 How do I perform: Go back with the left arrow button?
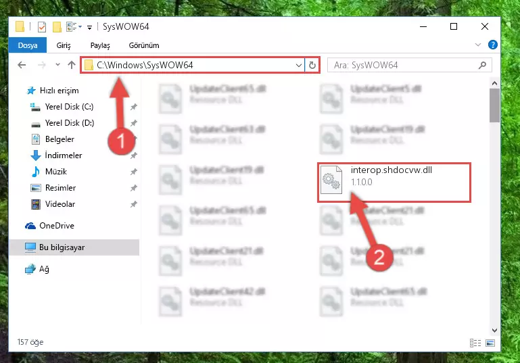(22, 65)
